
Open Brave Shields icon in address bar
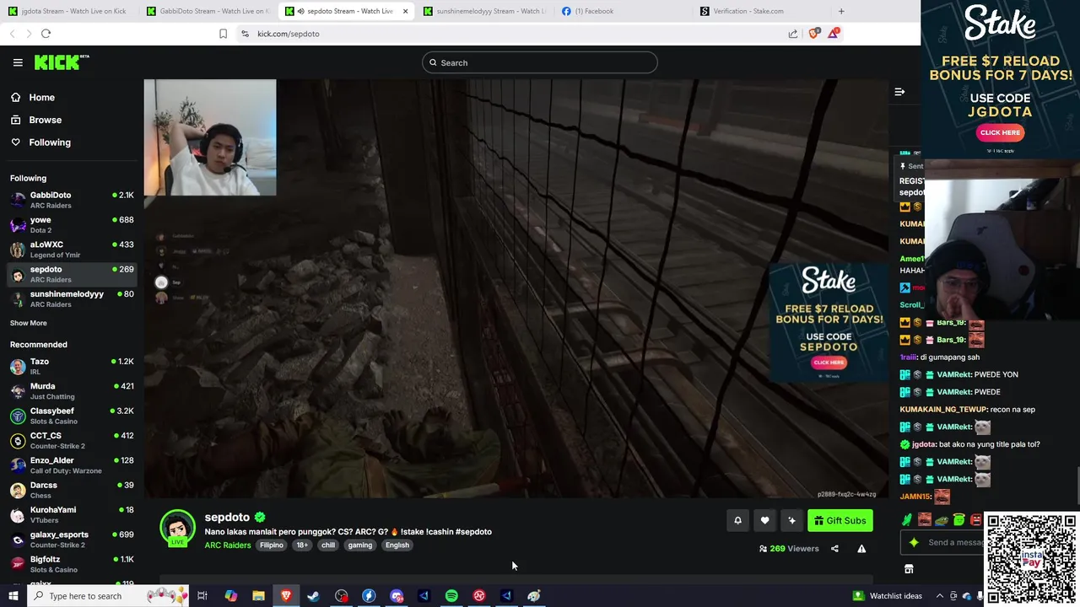point(813,34)
